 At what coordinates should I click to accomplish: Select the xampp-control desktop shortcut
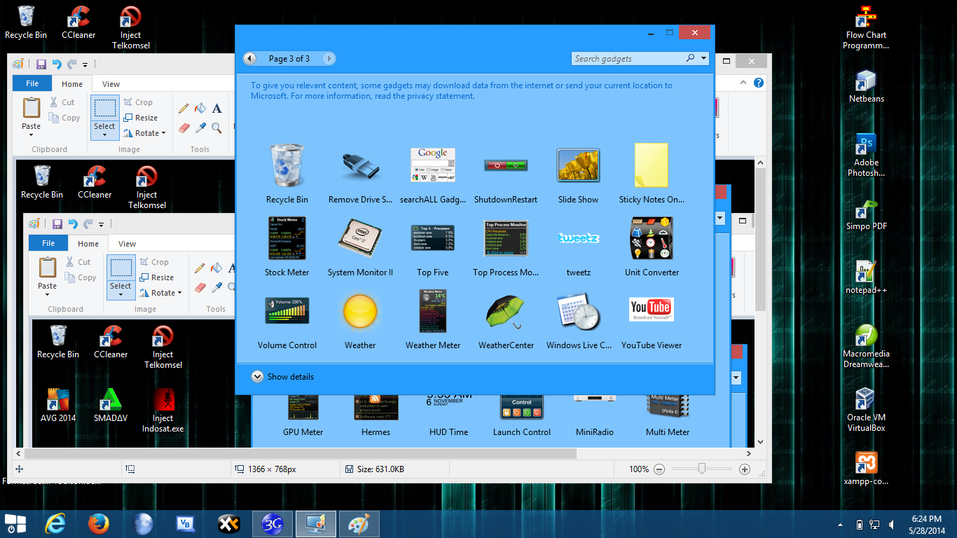point(866,469)
